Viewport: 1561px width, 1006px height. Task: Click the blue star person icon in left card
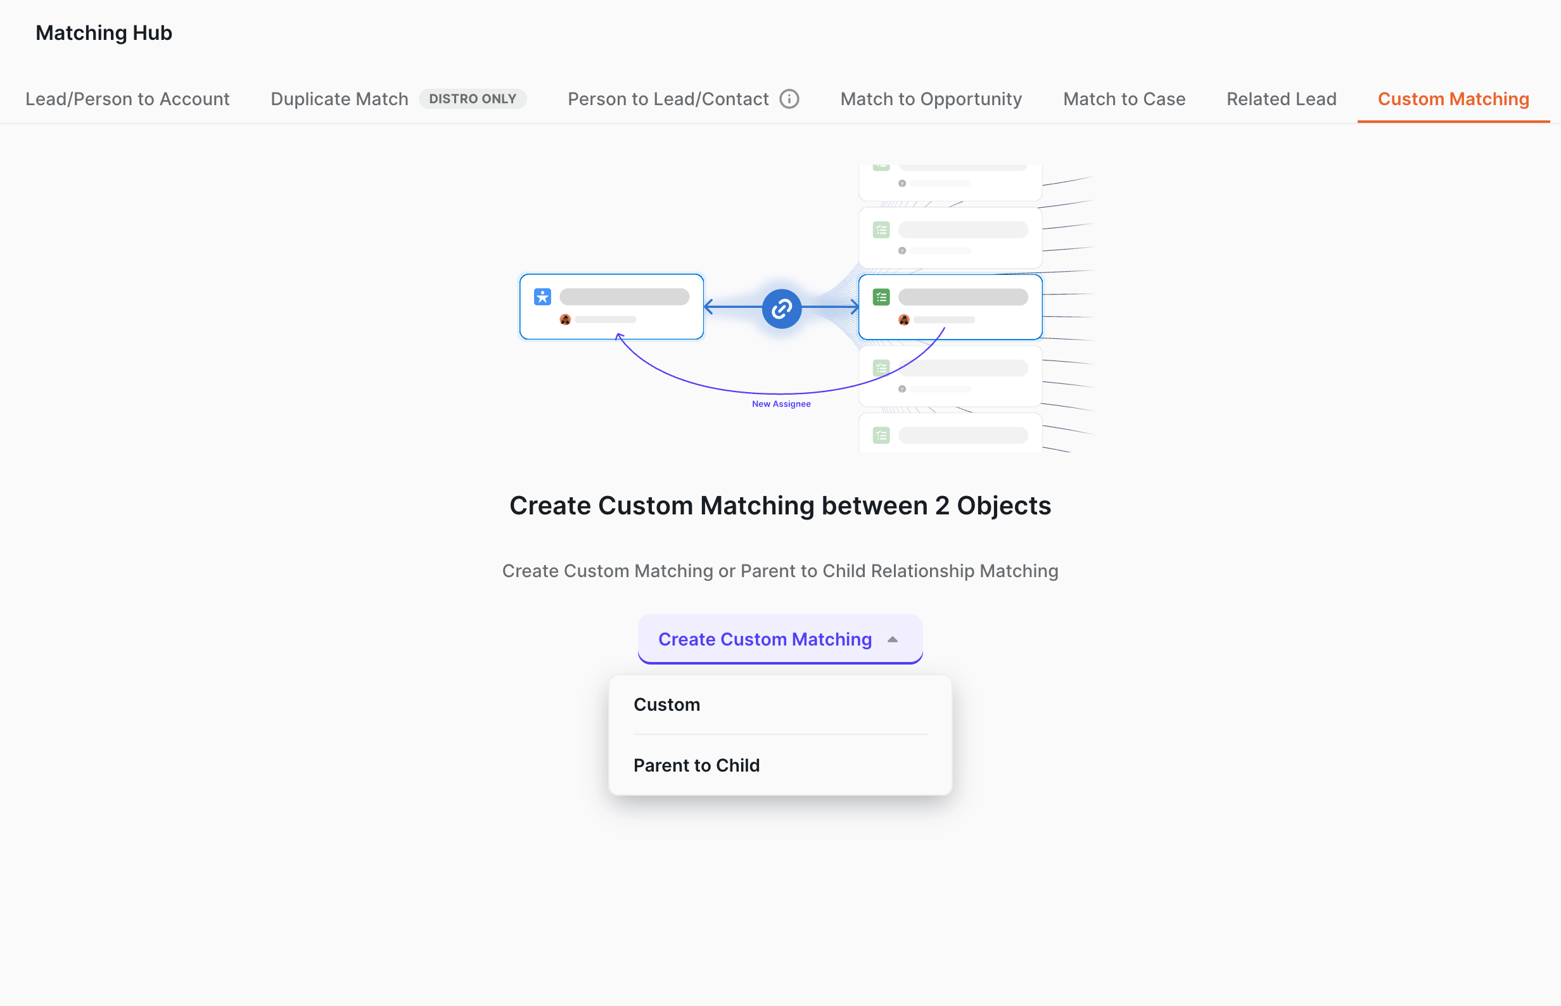pos(542,296)
